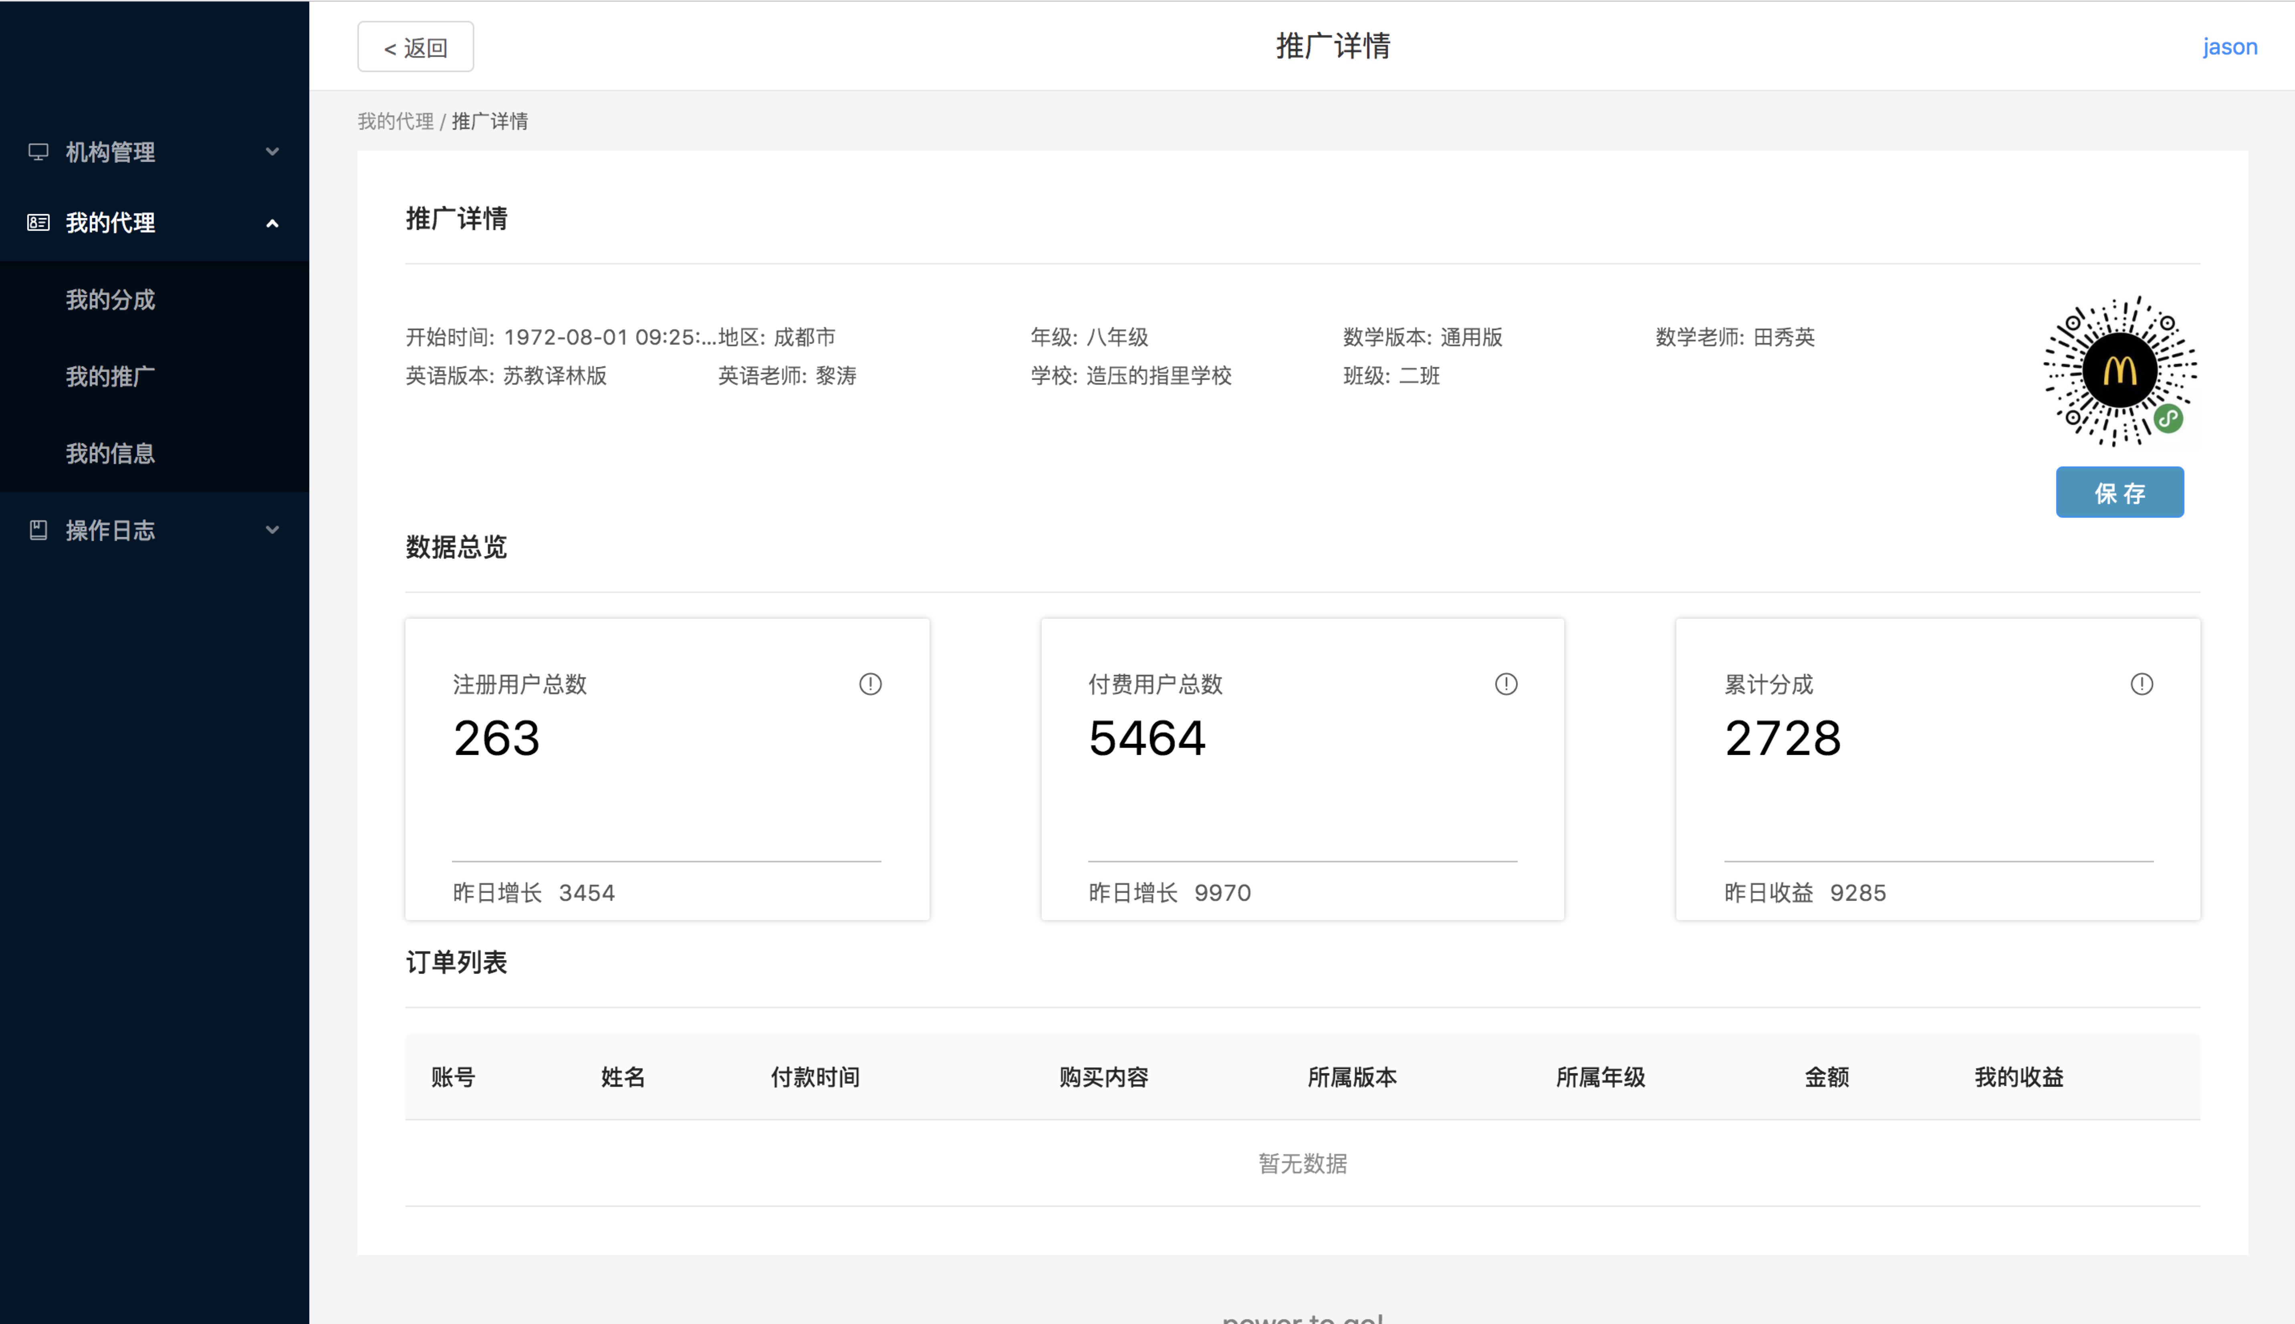
Task: Select the 我的信息 submenu item
Action: click(110, 454)
